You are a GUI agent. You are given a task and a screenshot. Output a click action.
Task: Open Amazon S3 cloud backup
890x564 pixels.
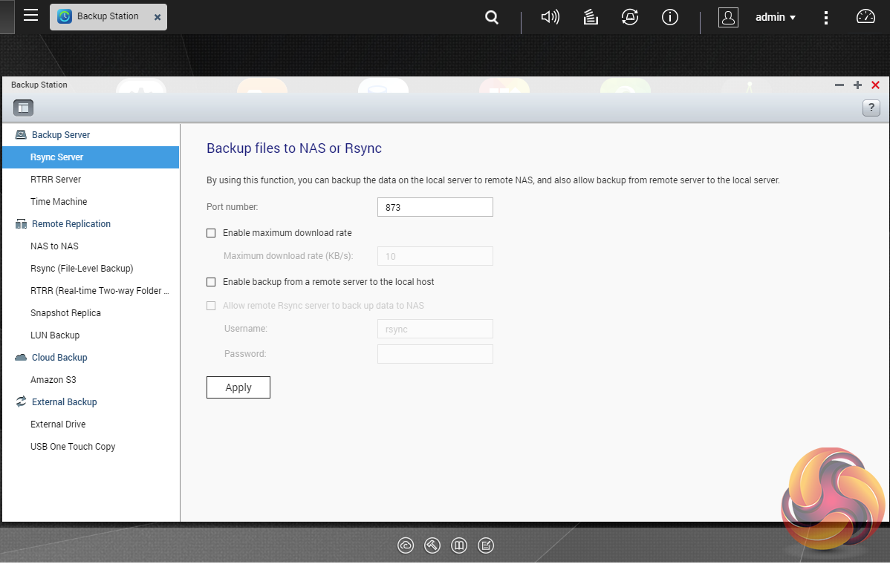click(53, 380)
